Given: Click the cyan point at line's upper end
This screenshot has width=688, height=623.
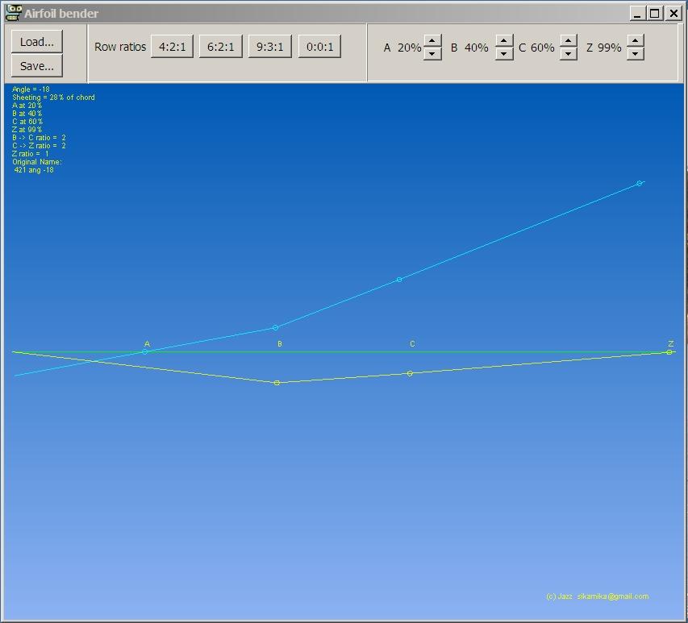Looking at the screenshot, I should coord(640,184).
